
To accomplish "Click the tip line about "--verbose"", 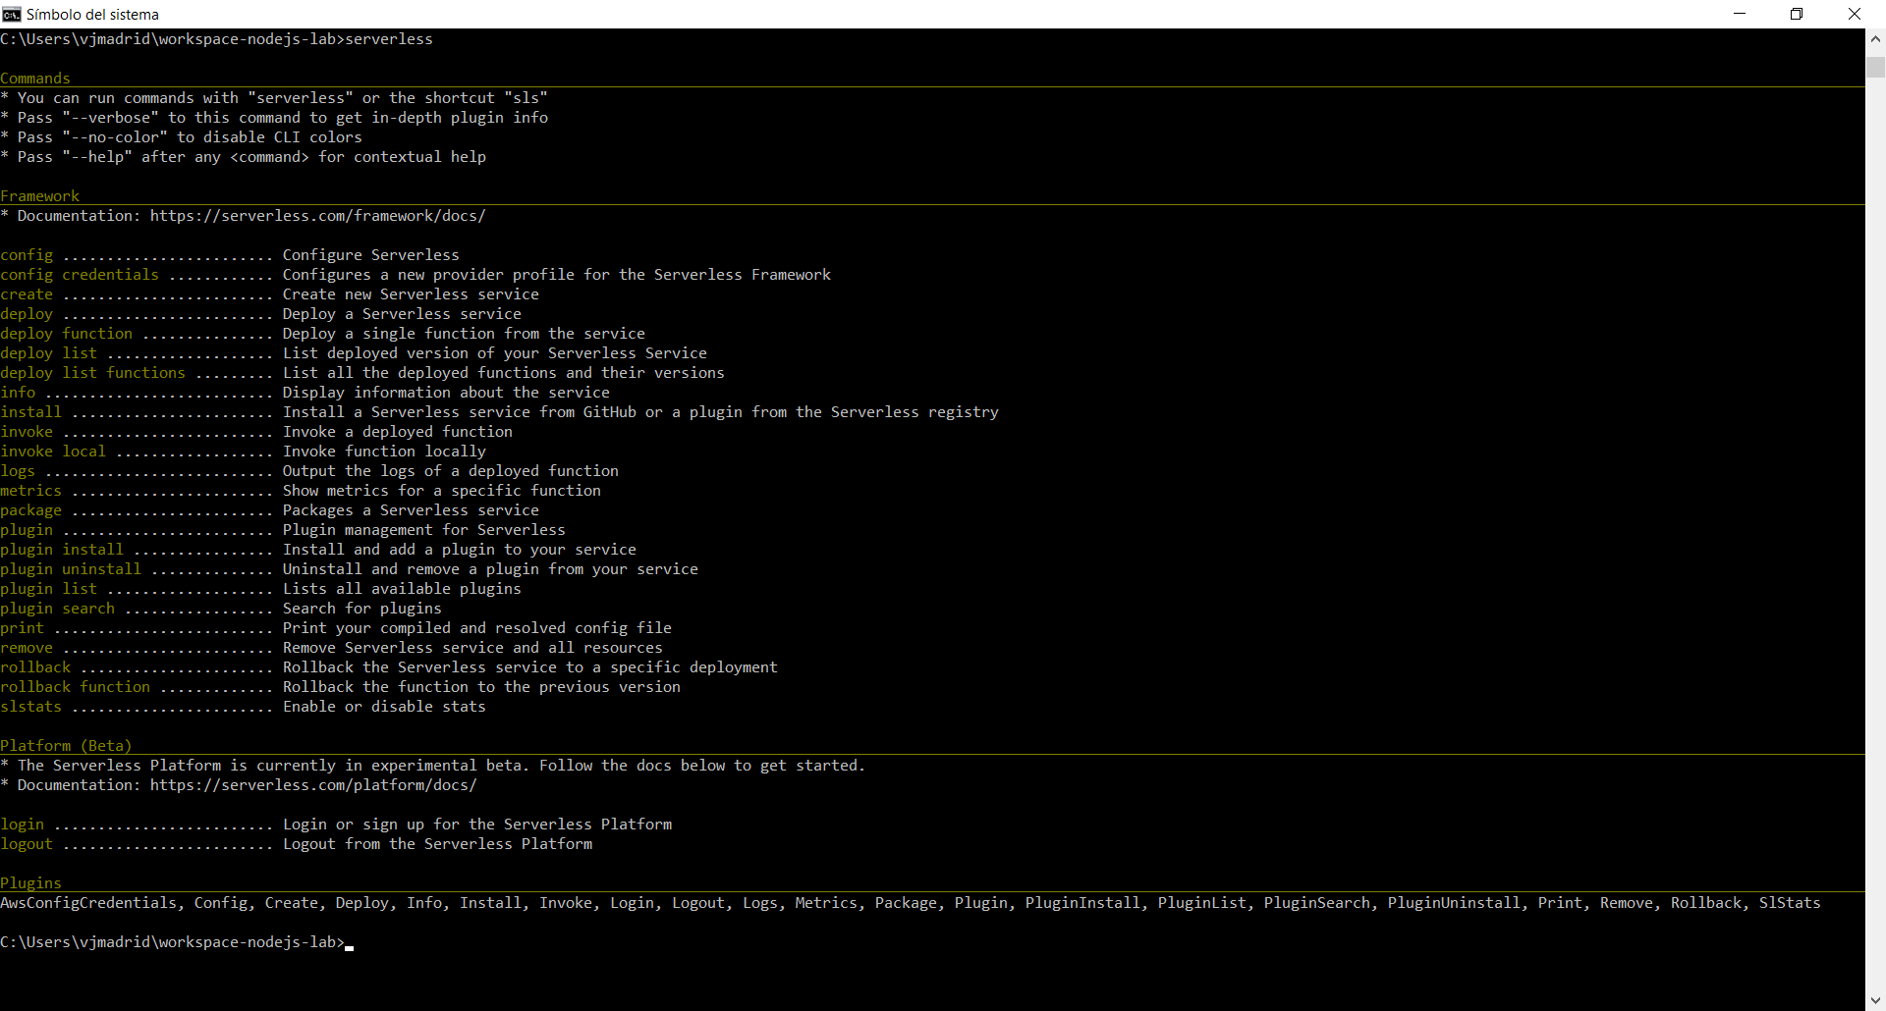I will click(274, 118).
